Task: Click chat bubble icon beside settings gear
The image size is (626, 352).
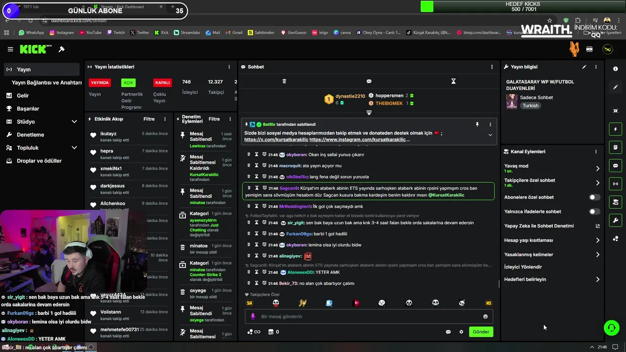Action: [448, 332]
